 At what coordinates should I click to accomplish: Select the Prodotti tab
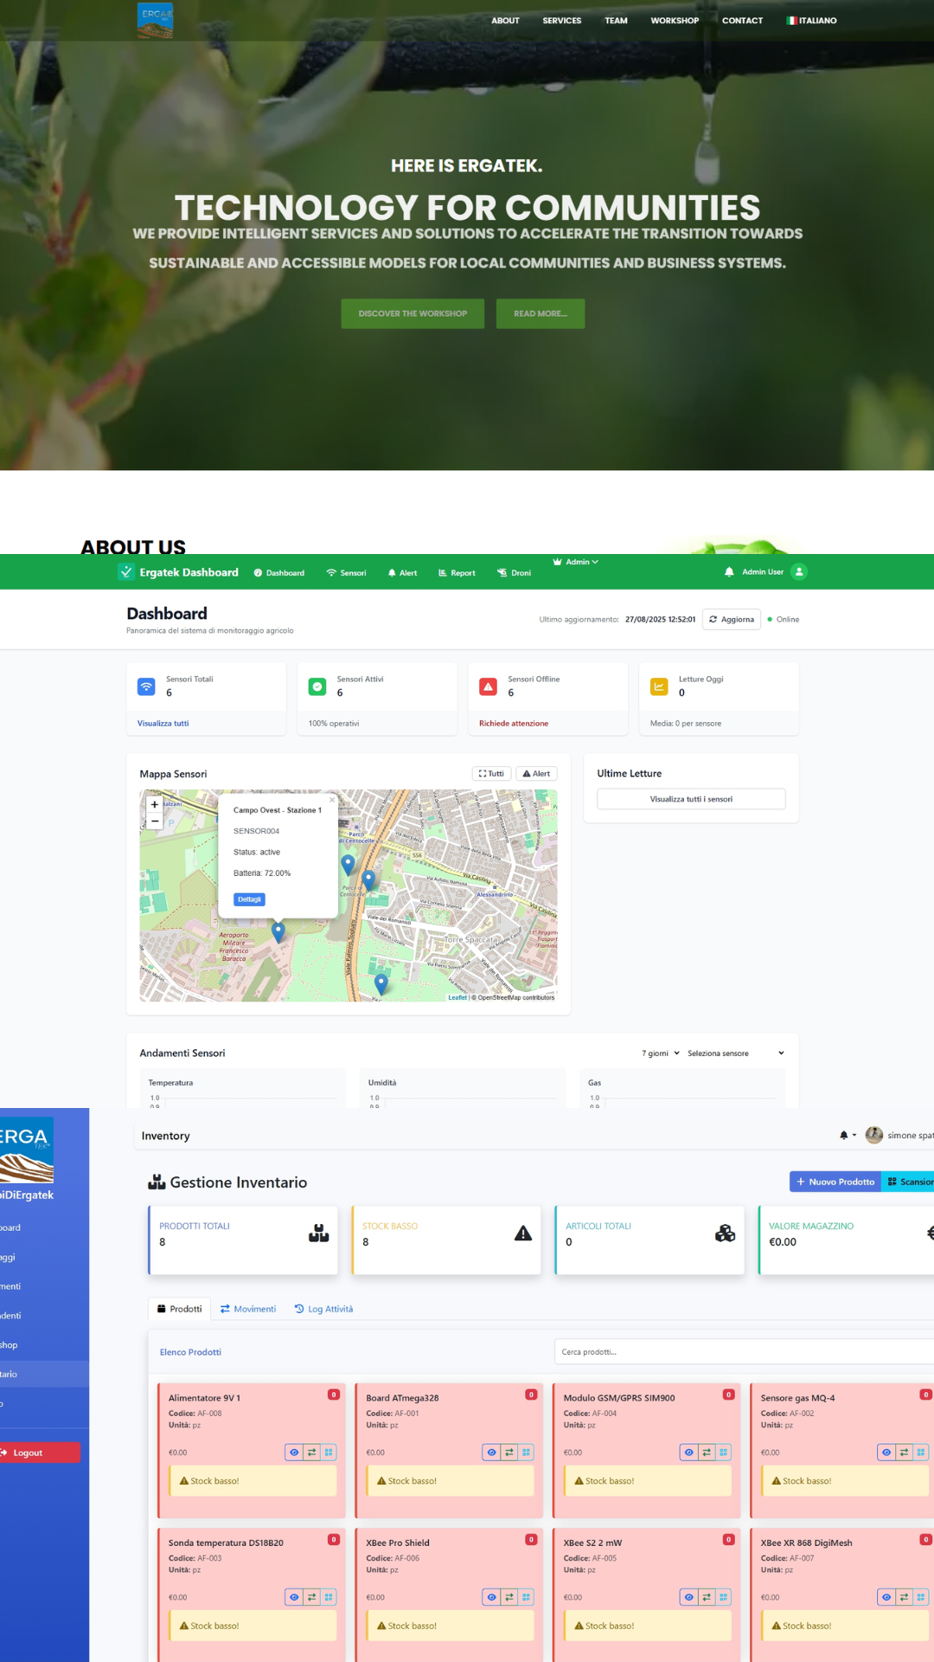click(179, 1309)
